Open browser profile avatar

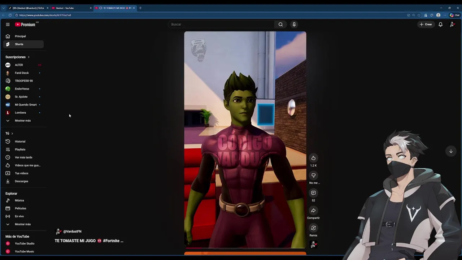[x=438, y=15]
